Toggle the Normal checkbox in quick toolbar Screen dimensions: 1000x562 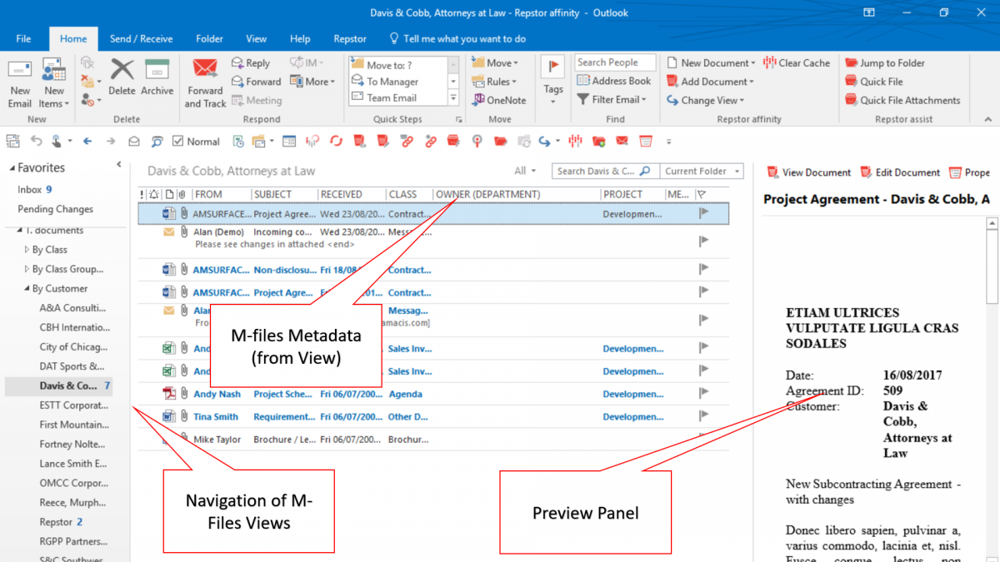(x=178, y=142)
